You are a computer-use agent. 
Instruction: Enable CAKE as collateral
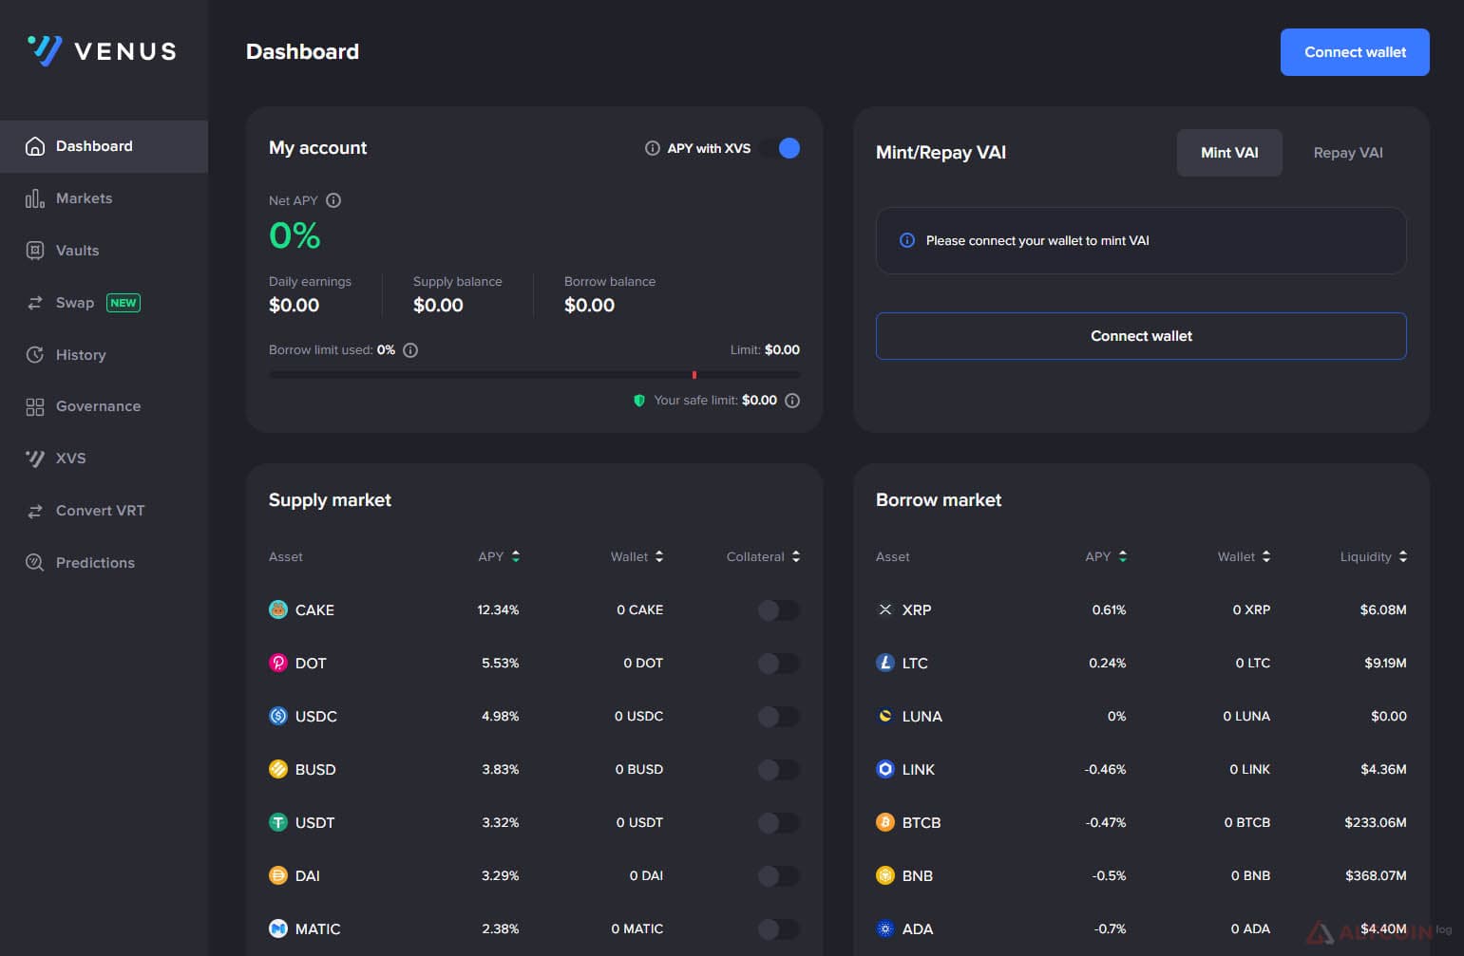click(779, 610)
